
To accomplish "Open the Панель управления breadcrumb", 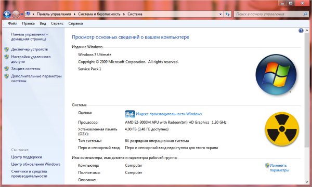I will 54,14.
